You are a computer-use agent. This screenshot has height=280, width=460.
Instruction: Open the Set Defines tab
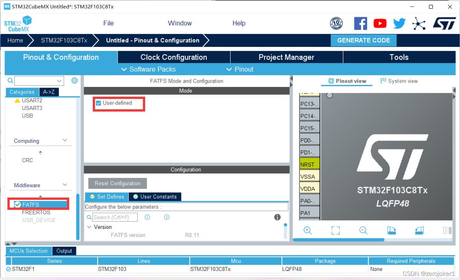tap(107, 197)
